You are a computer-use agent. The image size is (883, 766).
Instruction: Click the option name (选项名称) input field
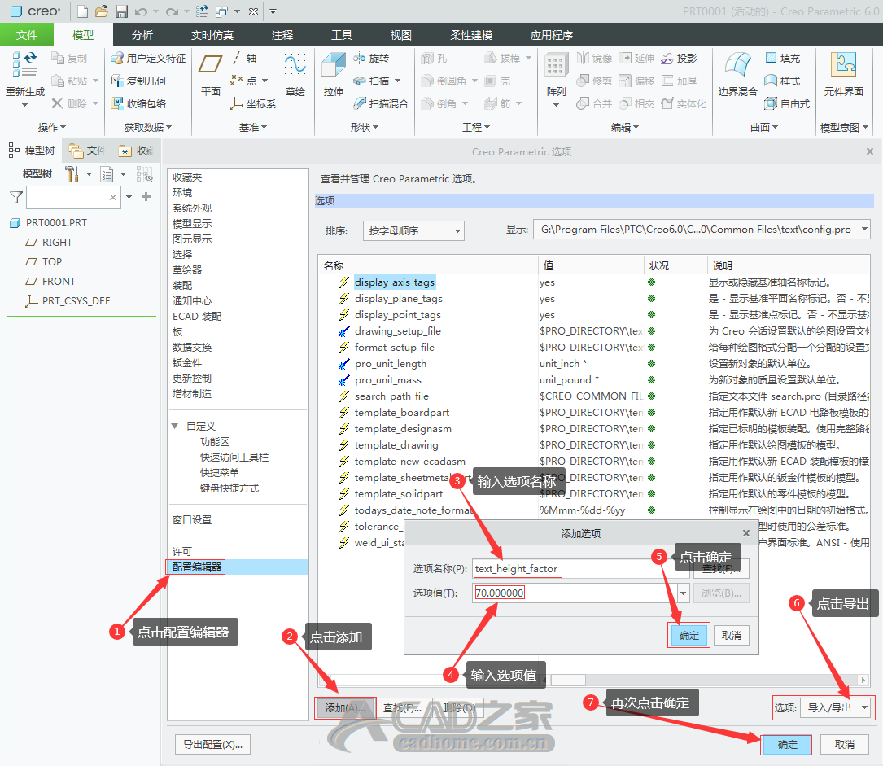581,569
